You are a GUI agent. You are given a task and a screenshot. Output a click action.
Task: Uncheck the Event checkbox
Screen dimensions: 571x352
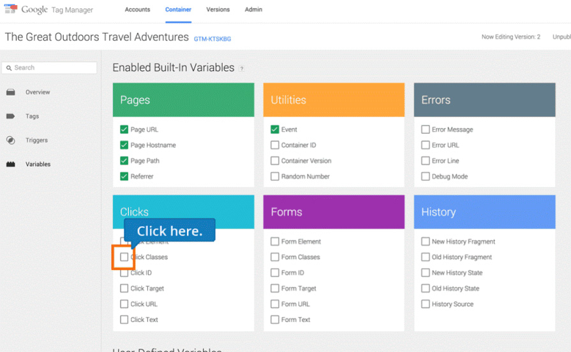[x=275, y=129]
